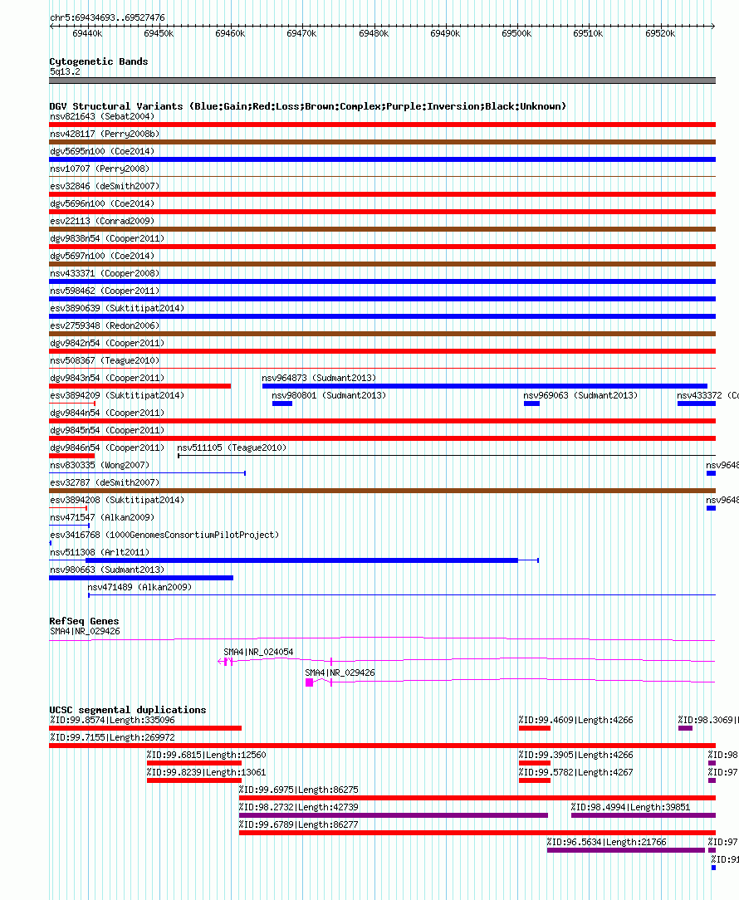Select the nsv428117 (Perry2008b) variant label
The image size is (739, 900).
(105, 134)
